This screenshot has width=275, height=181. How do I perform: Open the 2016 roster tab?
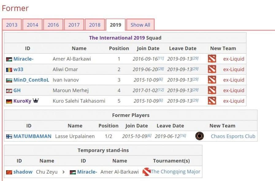tap(53, 25)
